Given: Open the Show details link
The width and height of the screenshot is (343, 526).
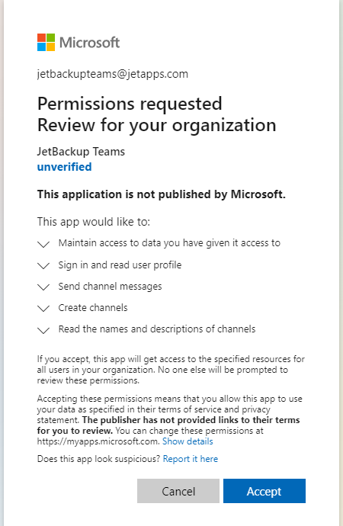Looking at the screenshot, I should [188, 441].
